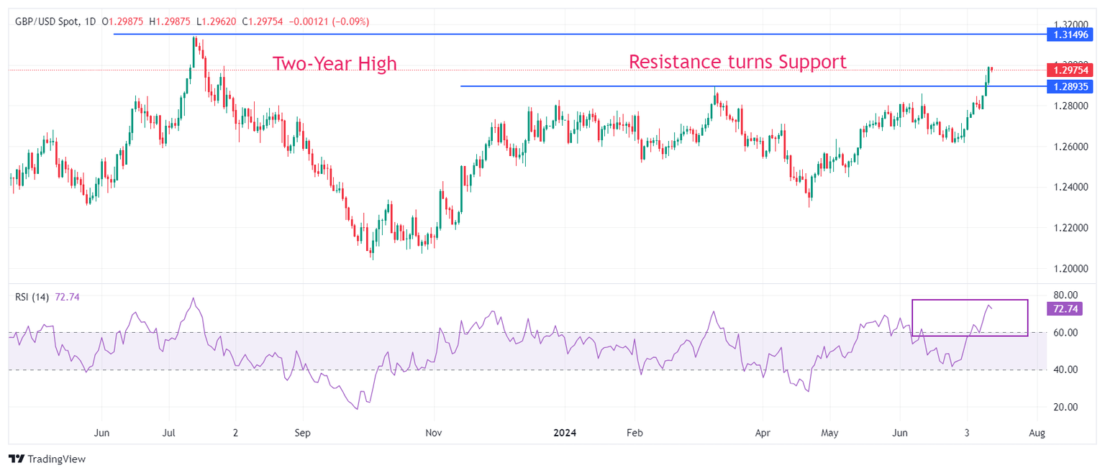Click the 20.00 RSI axis label

[1065, 408]
